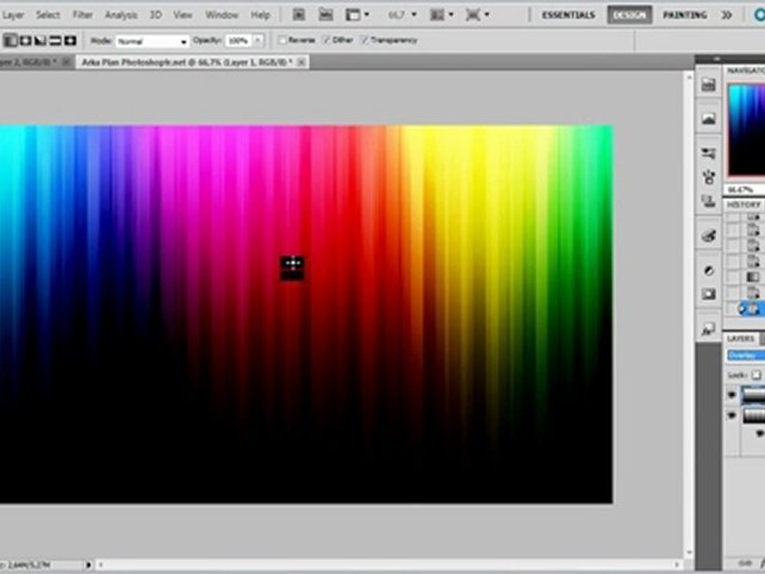This screenshot has width=765, height=574.
Task: Open the Clone Source panel icon
Action: 708,201
